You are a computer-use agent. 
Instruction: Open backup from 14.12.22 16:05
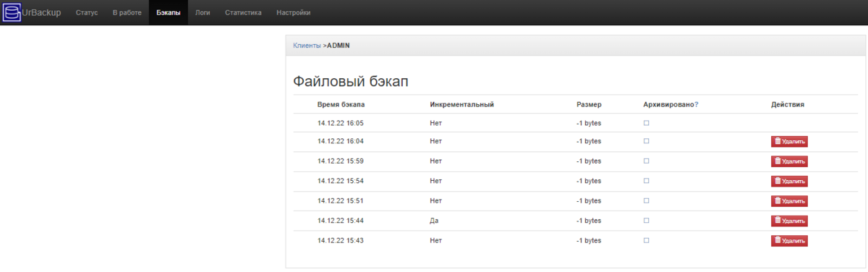[341, 123]
